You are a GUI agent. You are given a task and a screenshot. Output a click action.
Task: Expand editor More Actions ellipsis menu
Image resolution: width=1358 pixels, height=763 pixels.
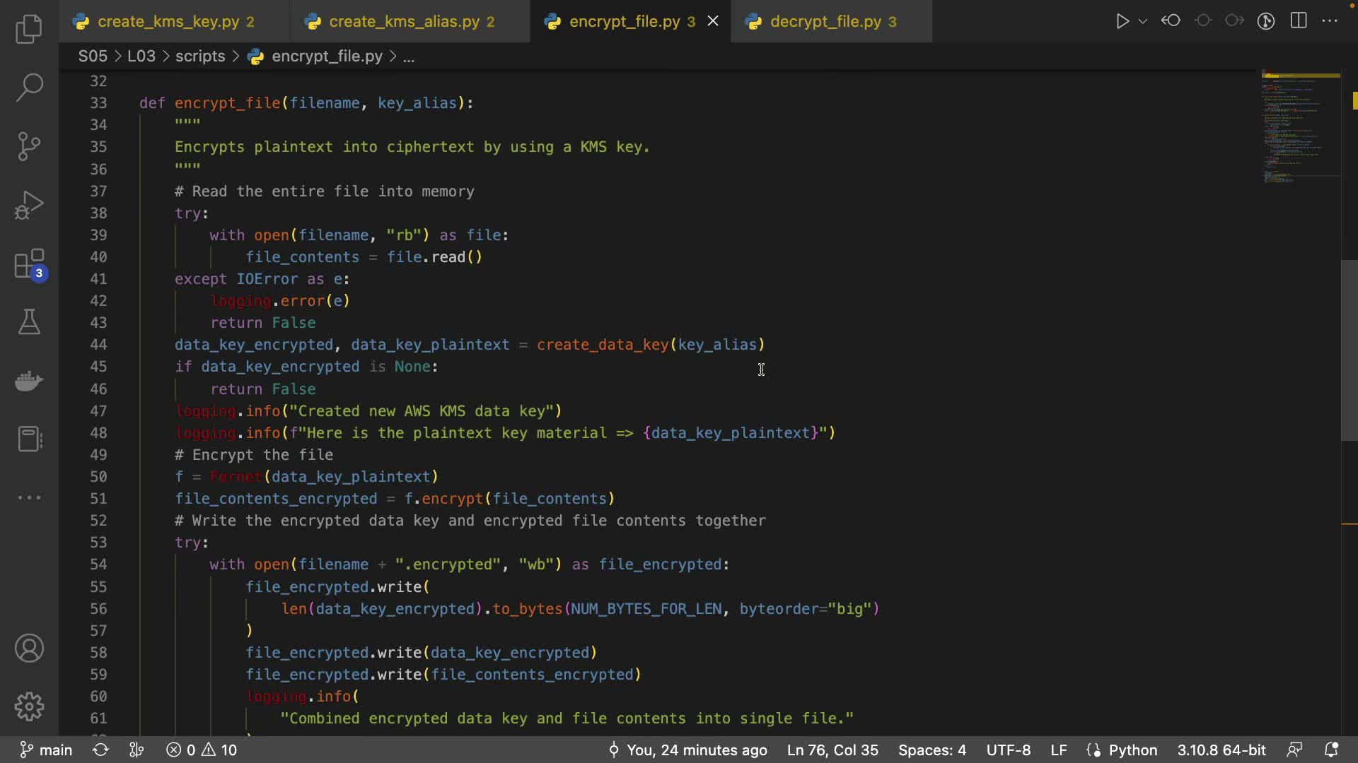click(1330, 21)
